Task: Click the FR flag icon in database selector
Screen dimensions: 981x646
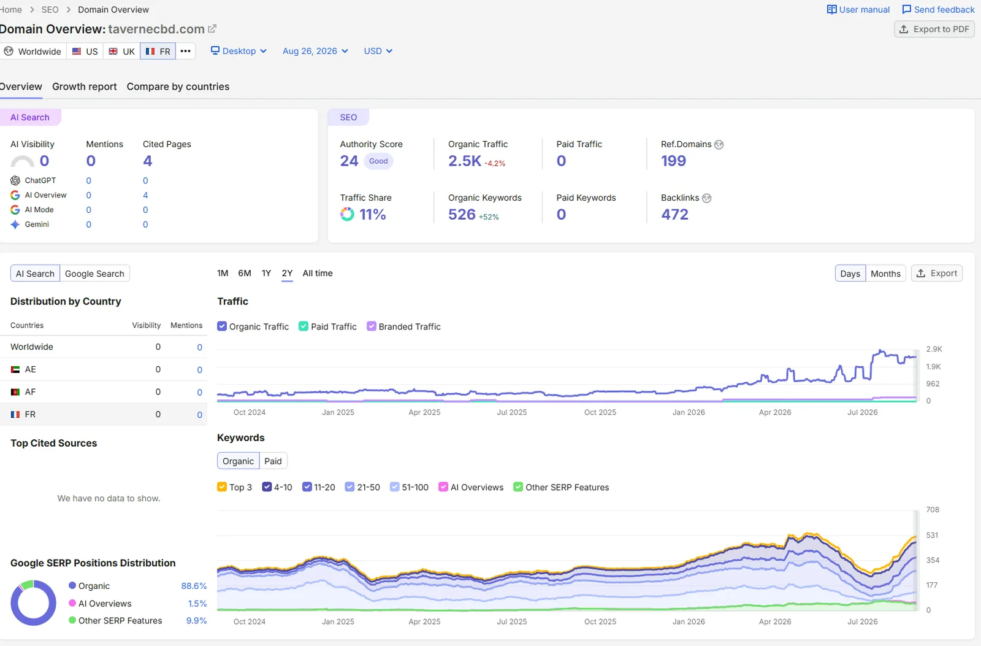Action: [150, 51]
